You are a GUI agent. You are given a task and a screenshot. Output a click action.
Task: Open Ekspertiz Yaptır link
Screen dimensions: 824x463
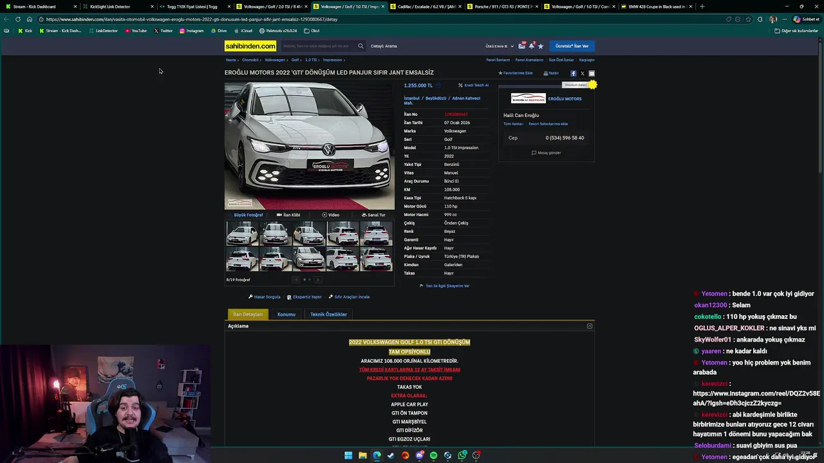coord(304,297)
